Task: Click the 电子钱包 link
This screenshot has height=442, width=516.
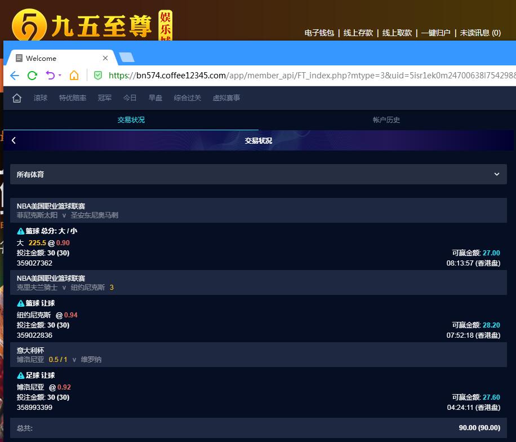Action: click(x=319, y=33)
